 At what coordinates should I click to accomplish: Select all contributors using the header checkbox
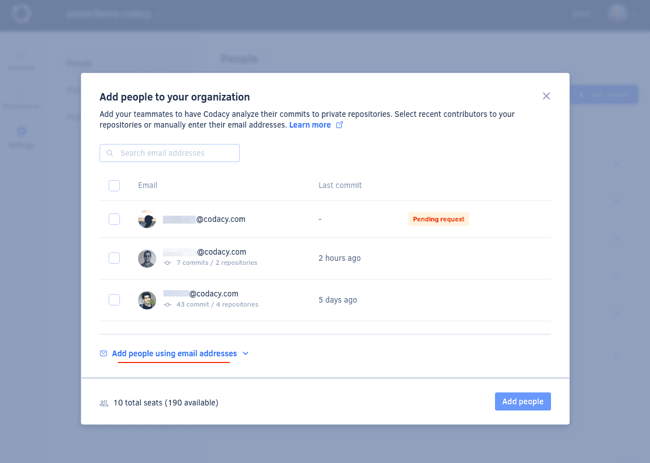tap(114, 185)
